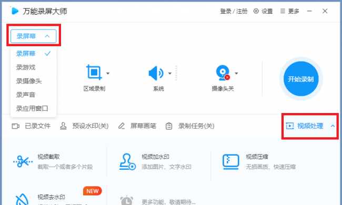Screen dimensions: 342x205
Task: Choose 录游戏 from mode list
Action: (x=26, y=67)
